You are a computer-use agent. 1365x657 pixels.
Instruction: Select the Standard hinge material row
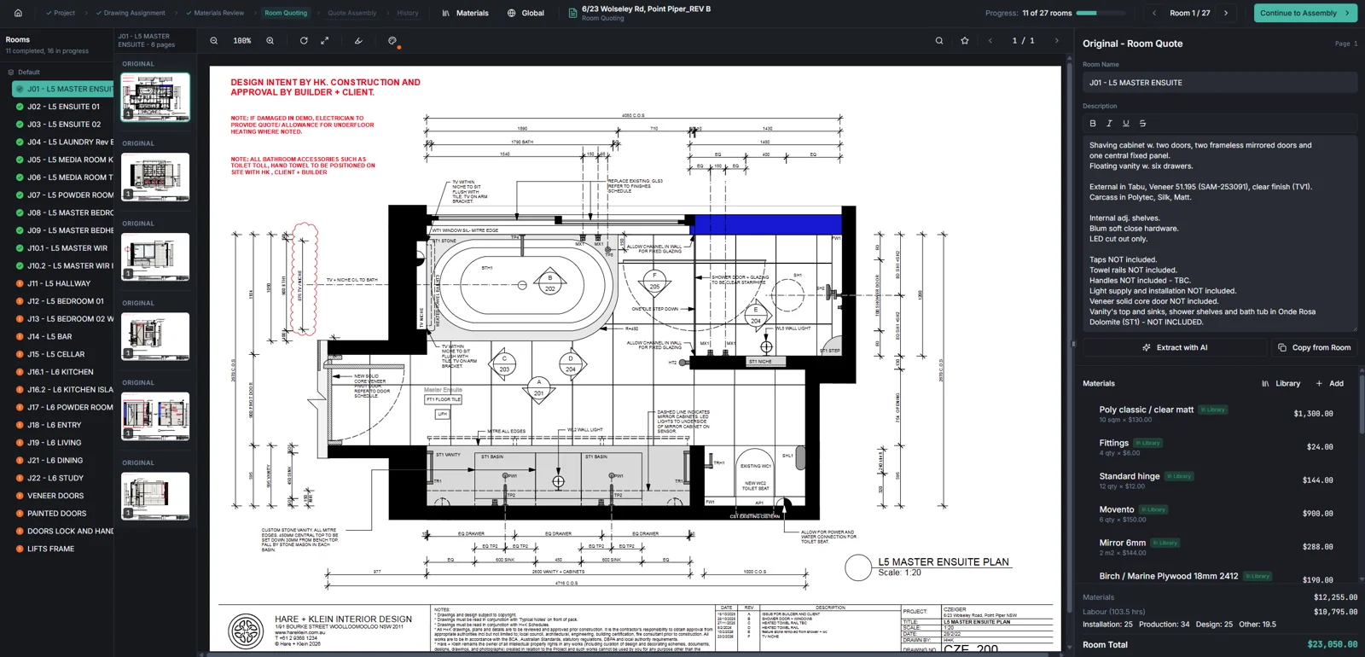pos(1217,480)
